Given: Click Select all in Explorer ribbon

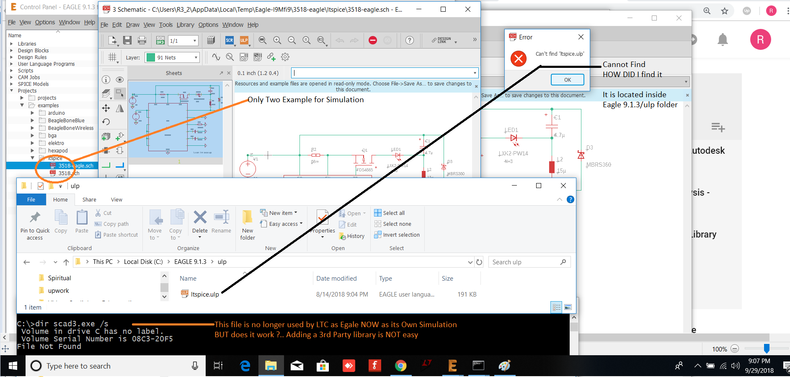Looking at the screenshot, I should click(390, 213).
